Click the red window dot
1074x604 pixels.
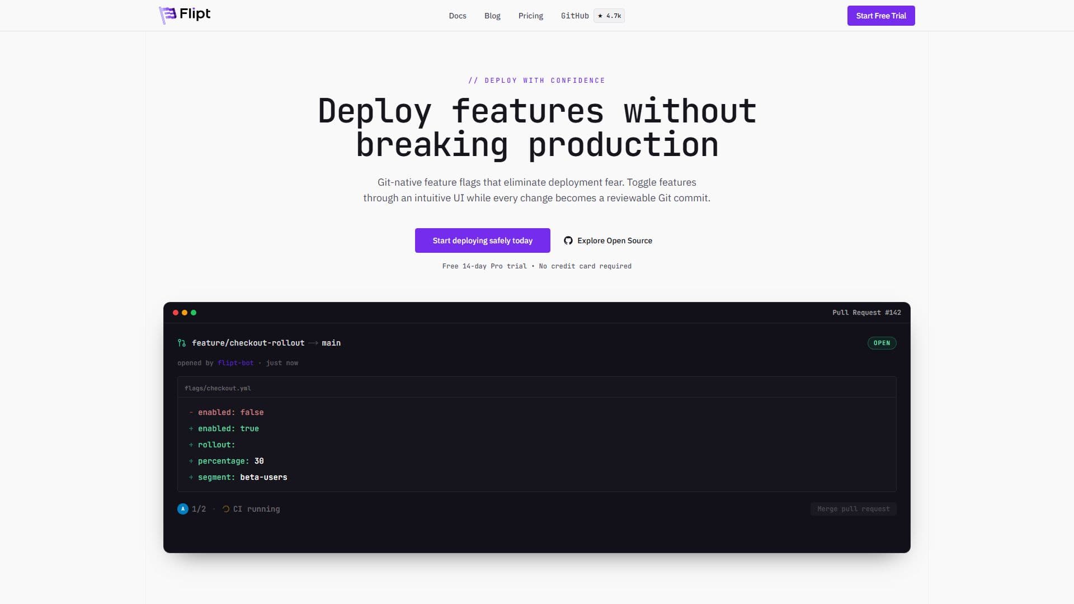176,313
